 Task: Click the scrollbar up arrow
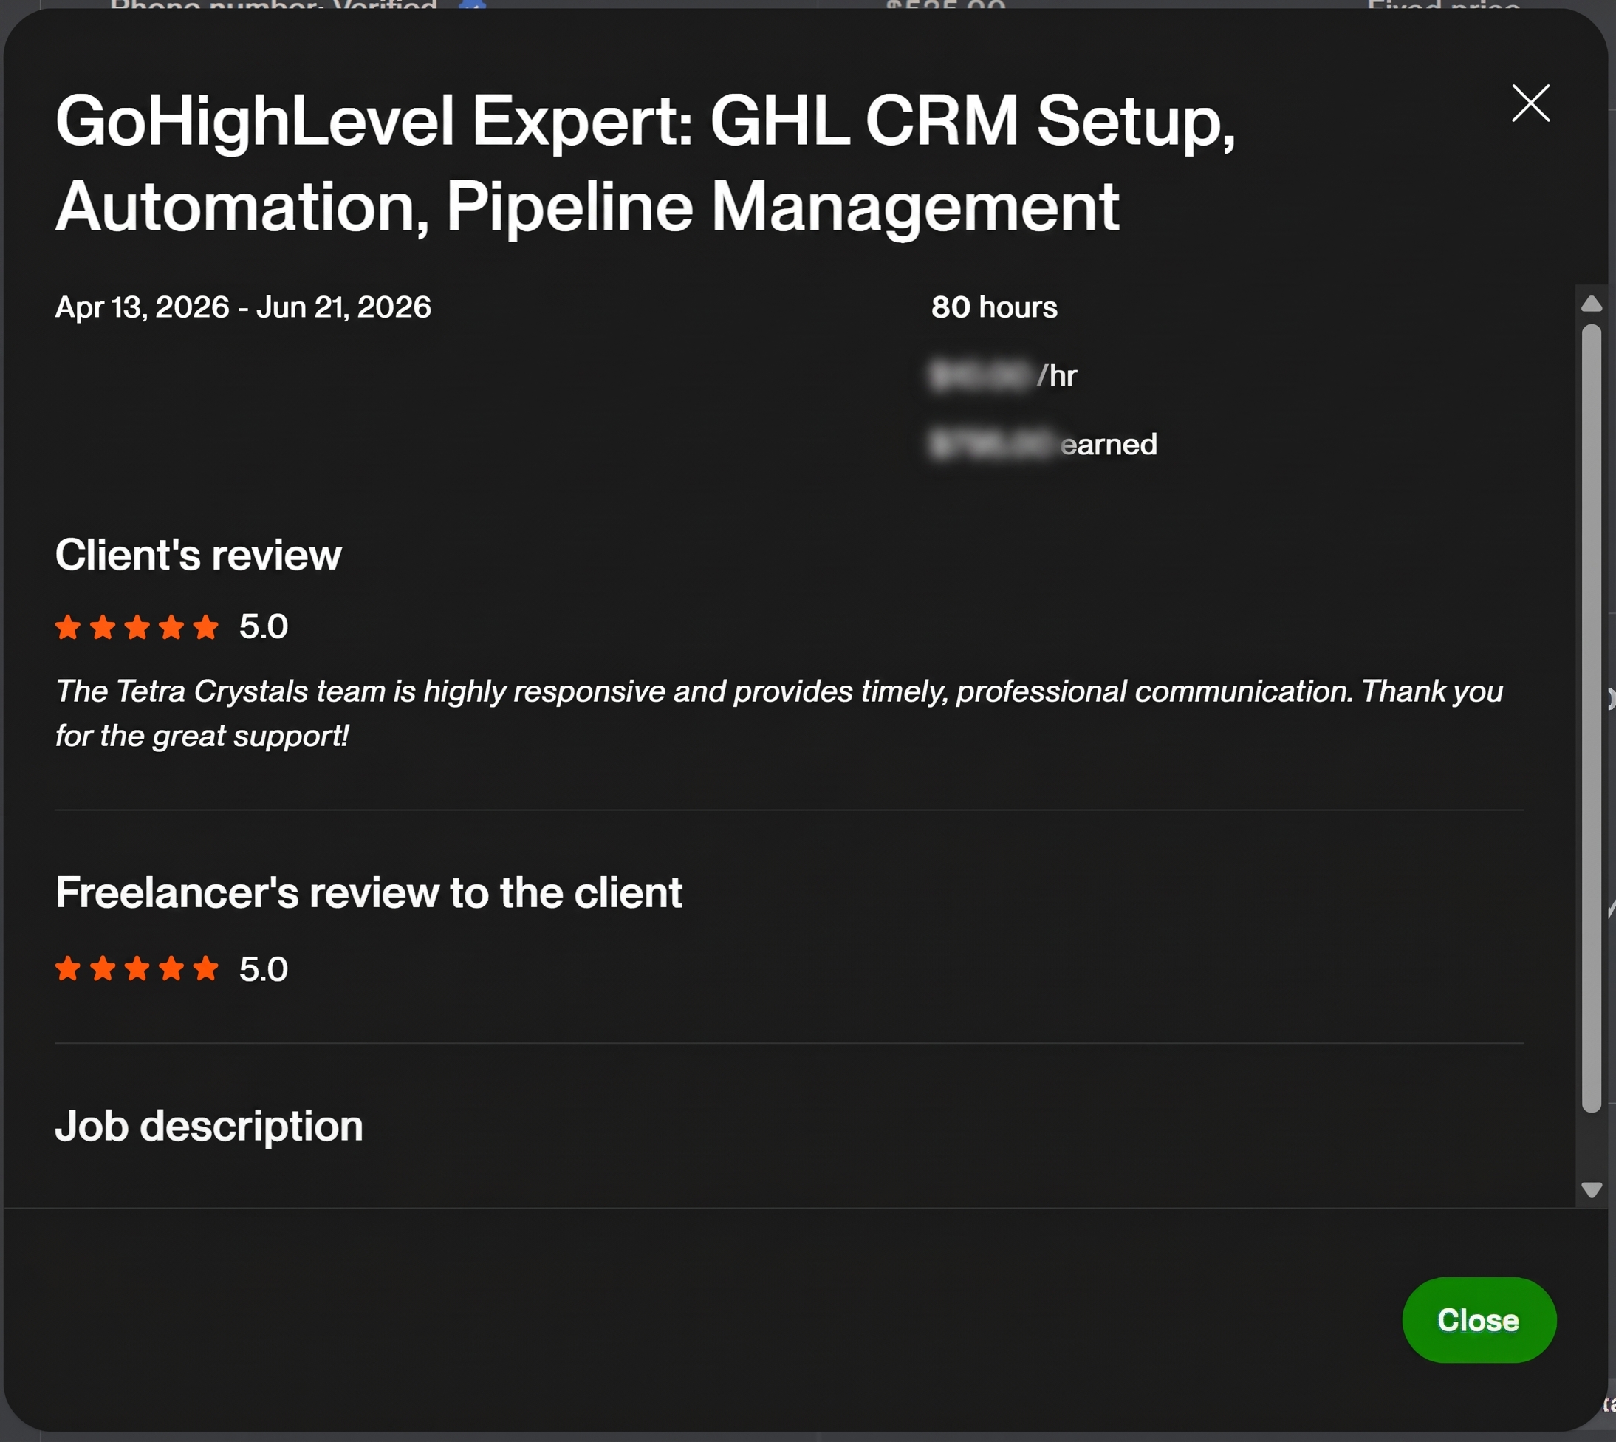[1592, 304]
